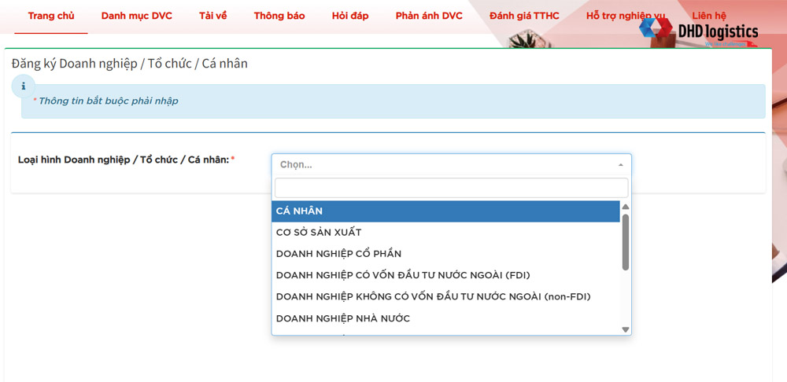
Task: Open the Phản ánh DVC menu item
Action: [x=429, y=16]
